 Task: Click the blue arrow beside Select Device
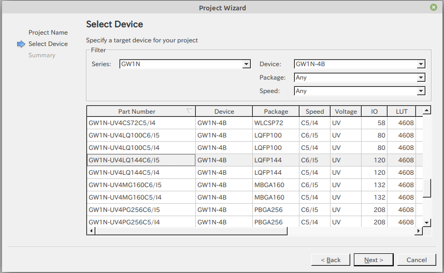click(x=21, y=44)
